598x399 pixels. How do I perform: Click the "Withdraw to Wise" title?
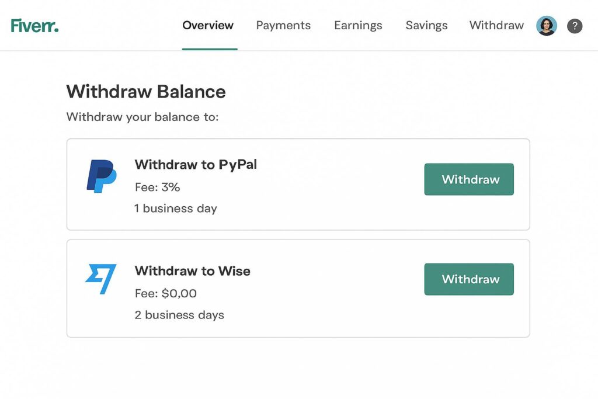coord(192,271)
